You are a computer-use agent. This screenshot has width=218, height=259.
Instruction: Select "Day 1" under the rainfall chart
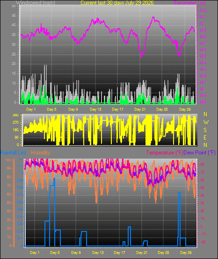(x=35, y=252)
